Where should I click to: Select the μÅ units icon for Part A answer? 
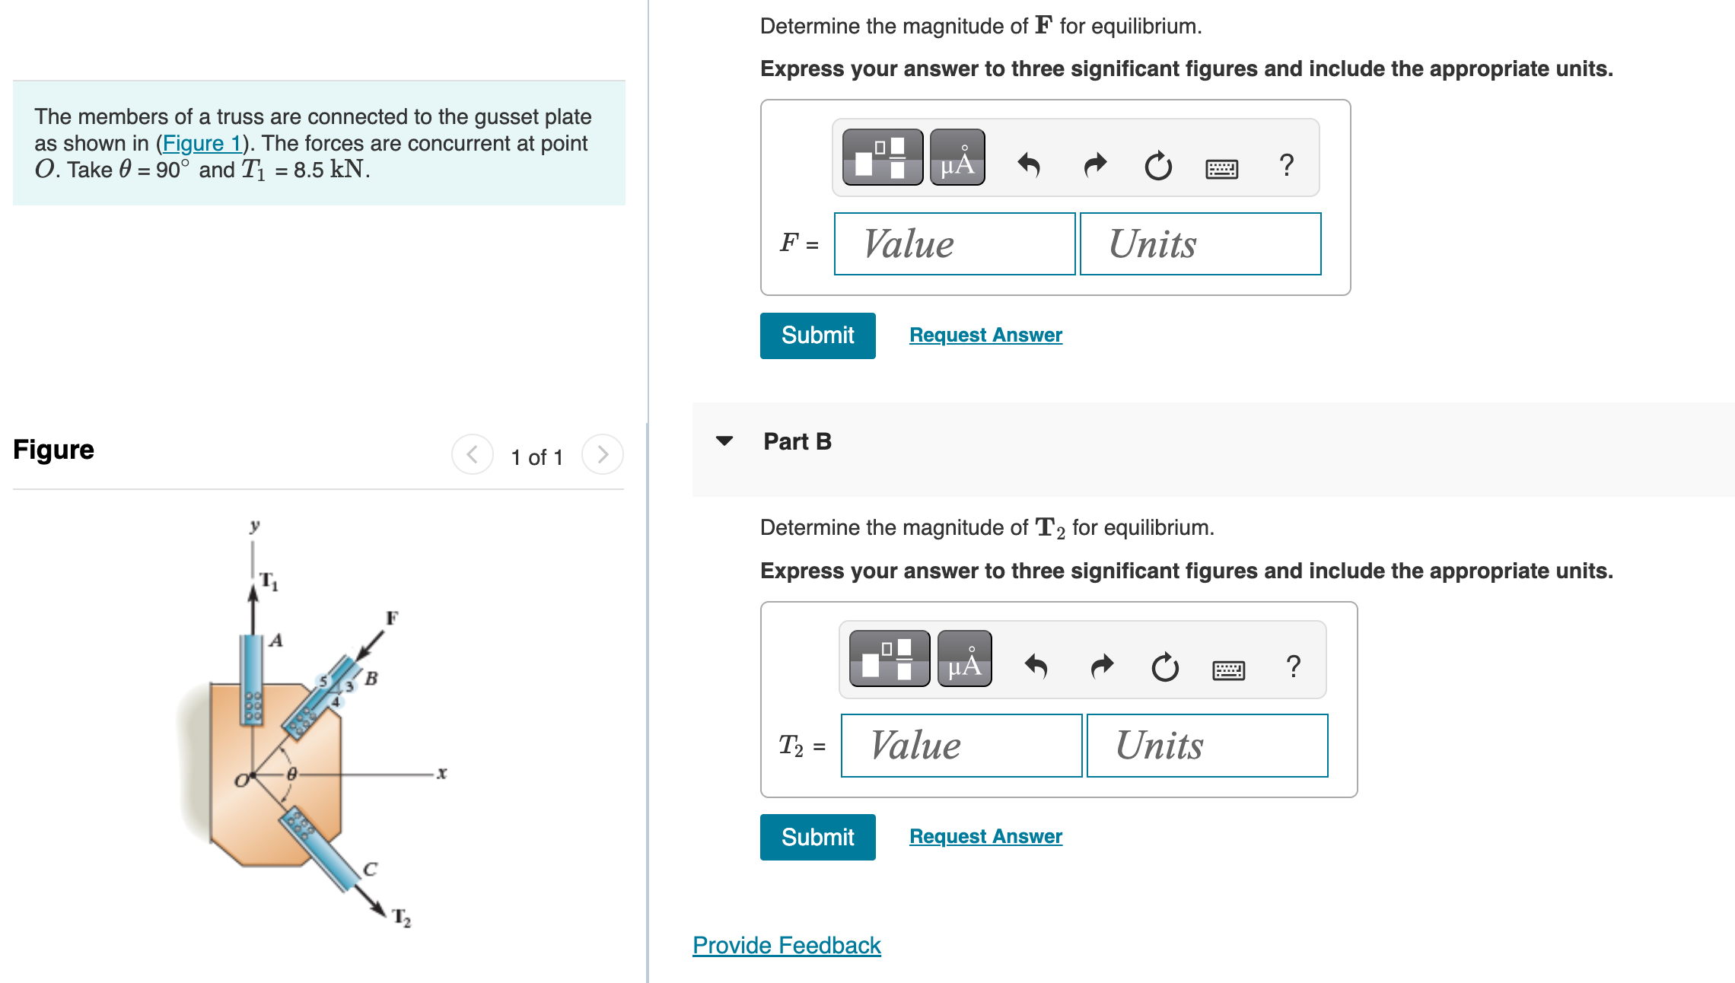click(957, 158)
